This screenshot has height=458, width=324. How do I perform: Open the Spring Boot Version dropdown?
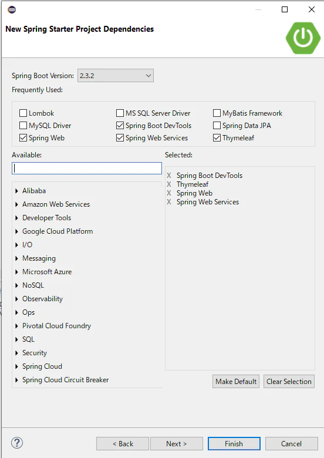(x=116, y=76)
